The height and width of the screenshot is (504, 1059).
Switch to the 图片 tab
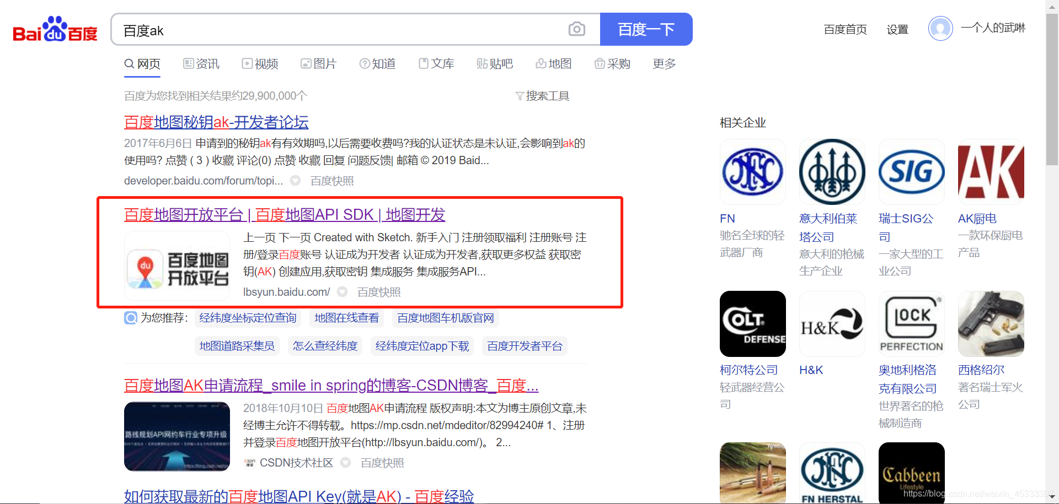(318, 64)
